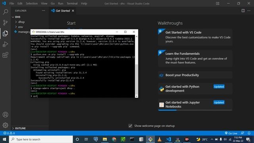Click MINGW64 window title bar icon
This screenshot has width=254, height=143.
click(x=33, y=32)
